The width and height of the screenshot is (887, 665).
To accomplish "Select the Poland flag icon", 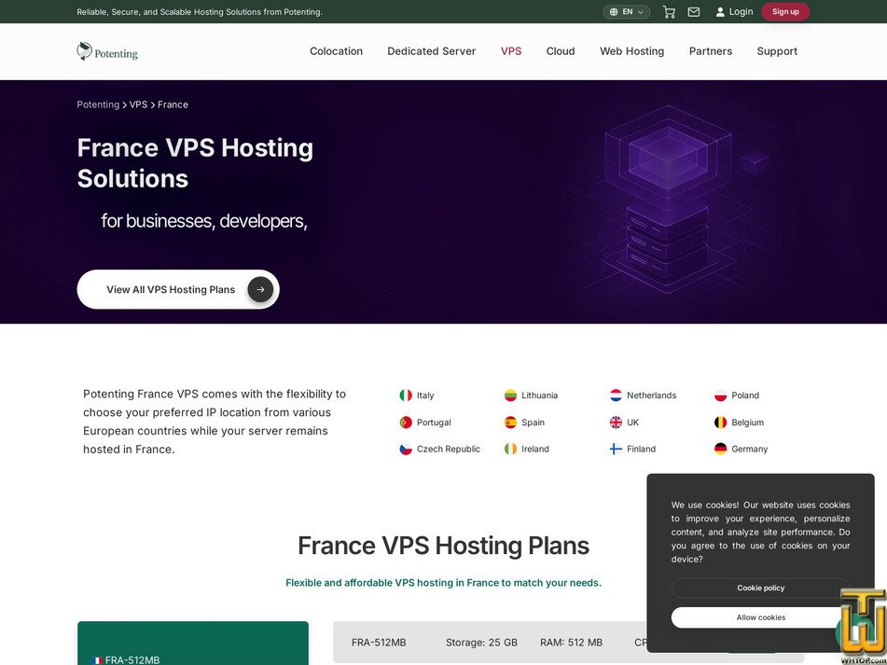I will (720, 395).
